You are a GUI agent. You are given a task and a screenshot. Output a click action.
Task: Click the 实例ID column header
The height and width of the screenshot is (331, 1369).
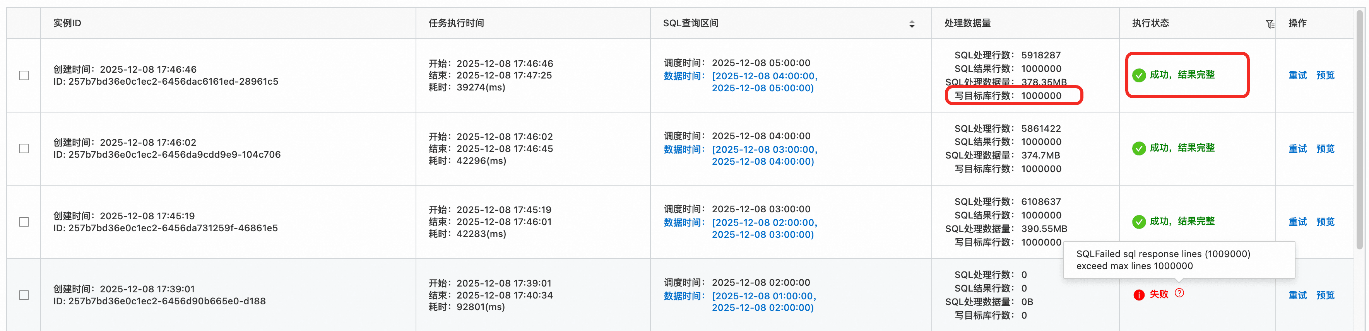click(67, 23)
